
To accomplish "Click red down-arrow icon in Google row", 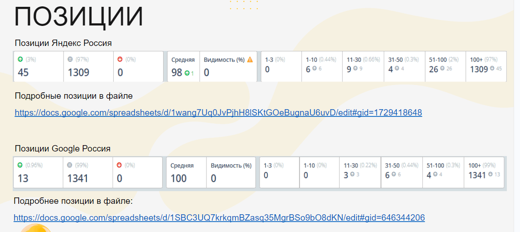I will pos(120,165).
